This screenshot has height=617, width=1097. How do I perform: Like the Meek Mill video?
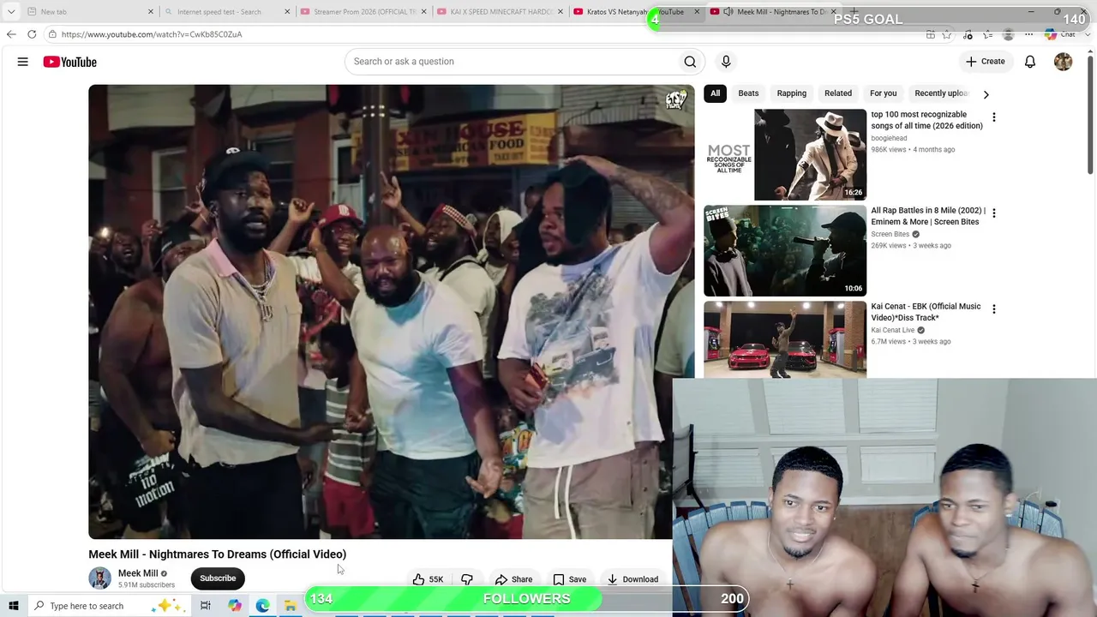click(428, 579)
